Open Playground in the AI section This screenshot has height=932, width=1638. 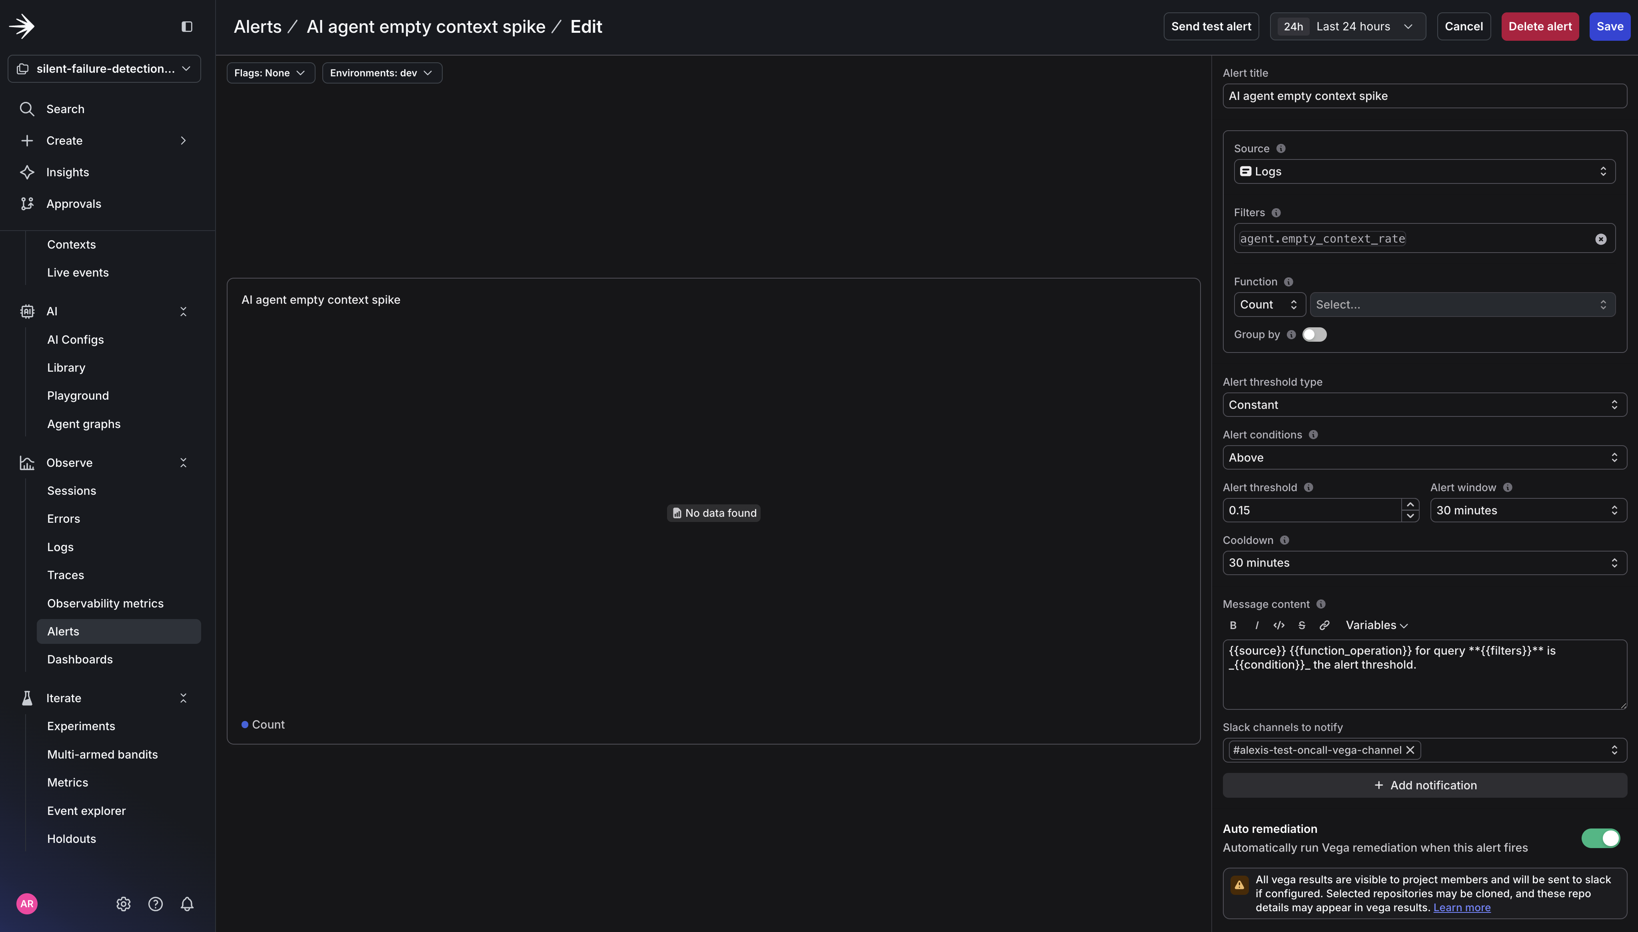[x=78, y=396]
